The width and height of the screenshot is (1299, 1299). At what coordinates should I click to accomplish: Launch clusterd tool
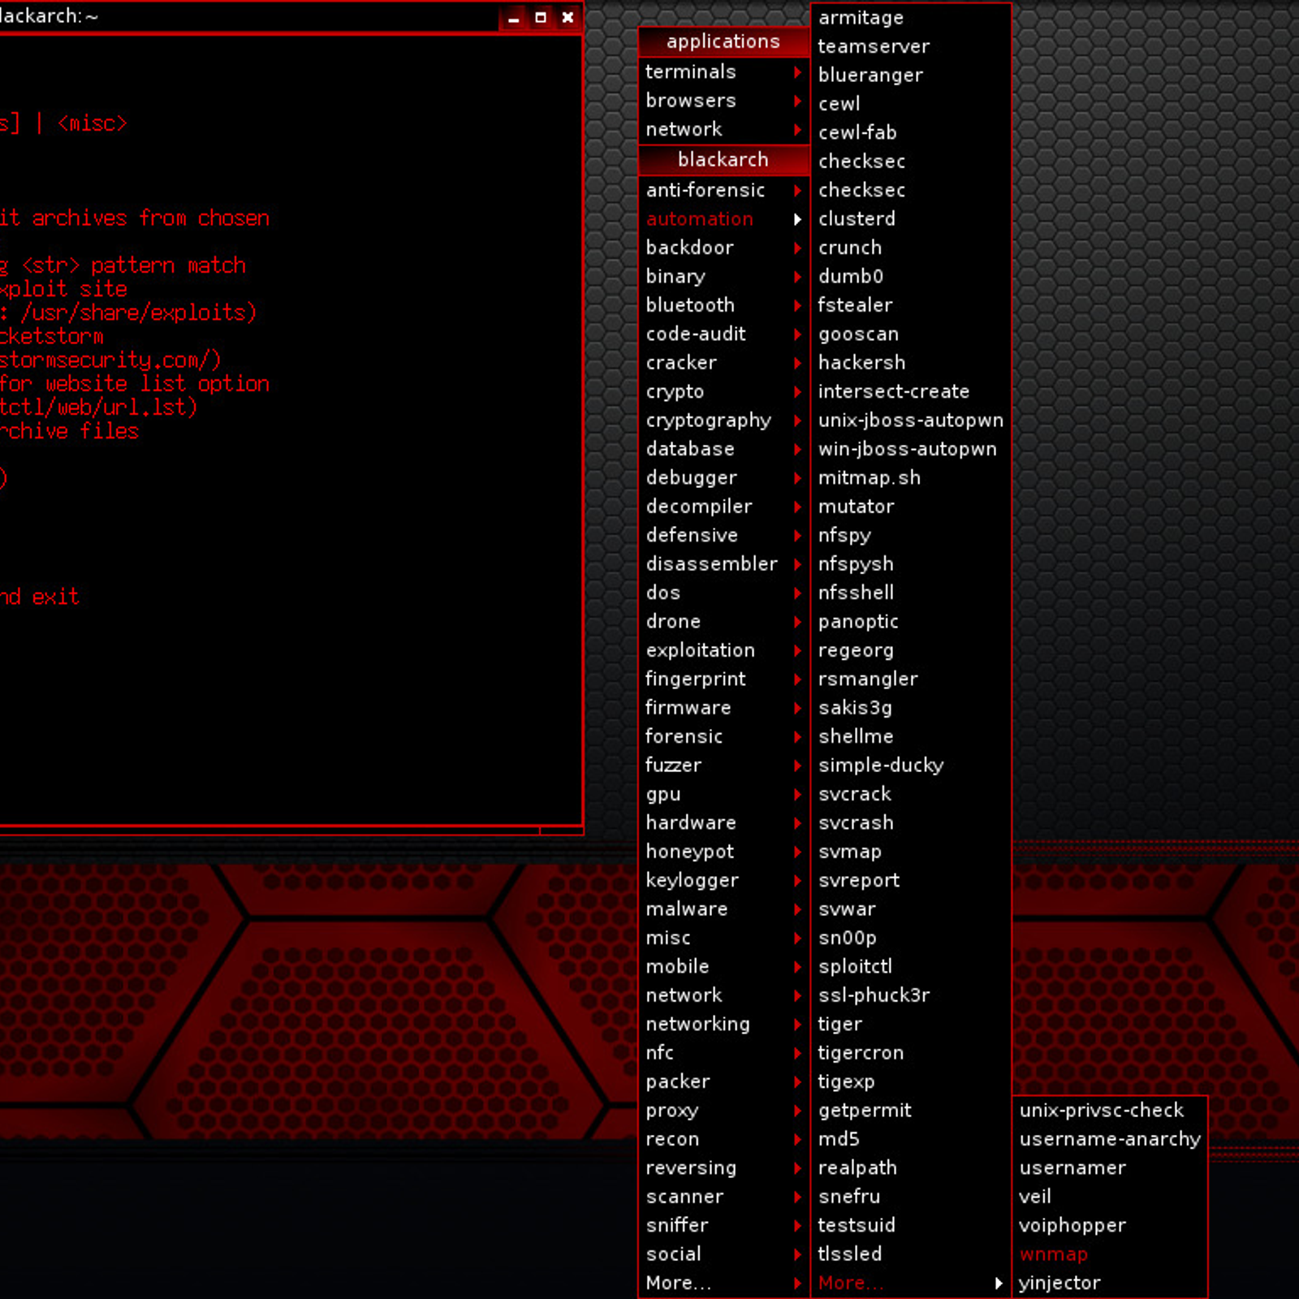pos(911,219)
